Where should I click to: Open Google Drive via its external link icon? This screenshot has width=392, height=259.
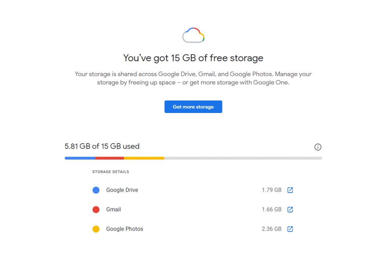(290, 190)
